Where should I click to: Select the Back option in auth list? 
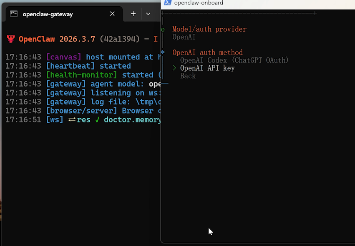(x=188, y=76)
